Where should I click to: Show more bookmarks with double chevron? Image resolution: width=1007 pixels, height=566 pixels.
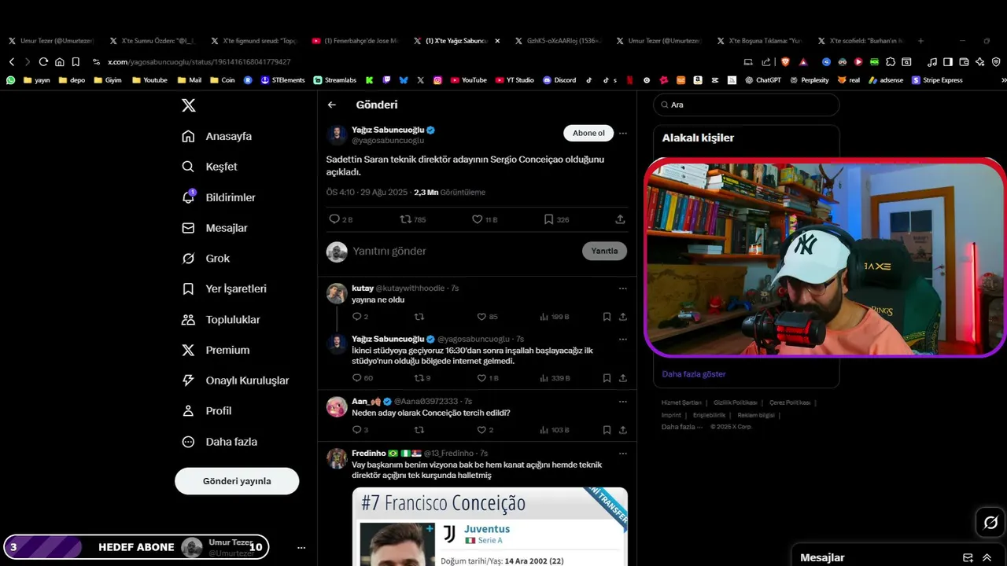[1003, 80]
